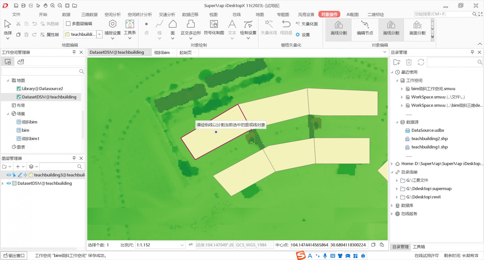This screenshot has width=484, height=260.
Task: Click the full extent view icon
Action: coord(67,5)
